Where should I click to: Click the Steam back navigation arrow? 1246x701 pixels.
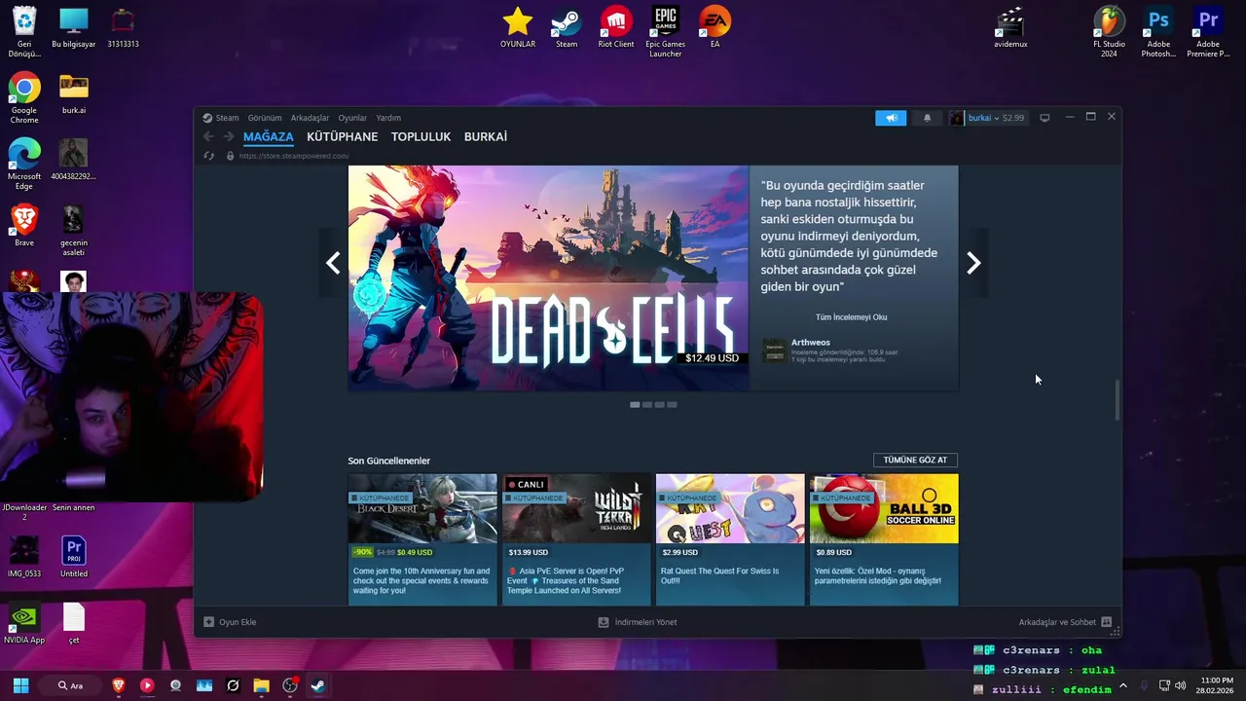(208, 137)
